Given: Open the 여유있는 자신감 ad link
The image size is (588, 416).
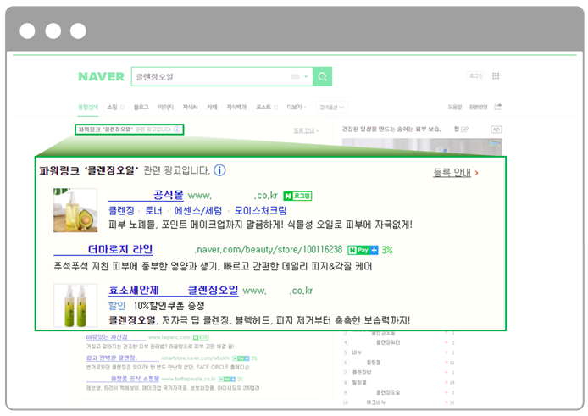Looking at the screenshot, I should coord(107,337).
